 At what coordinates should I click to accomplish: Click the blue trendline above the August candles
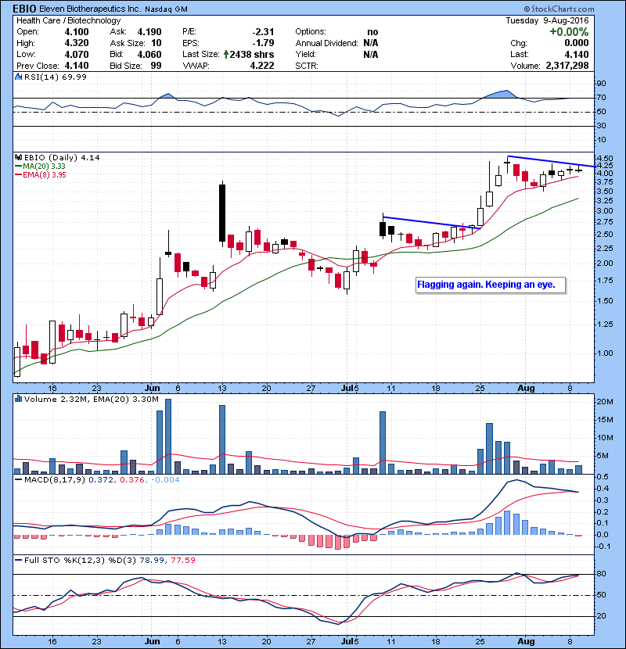pos(551,161)
